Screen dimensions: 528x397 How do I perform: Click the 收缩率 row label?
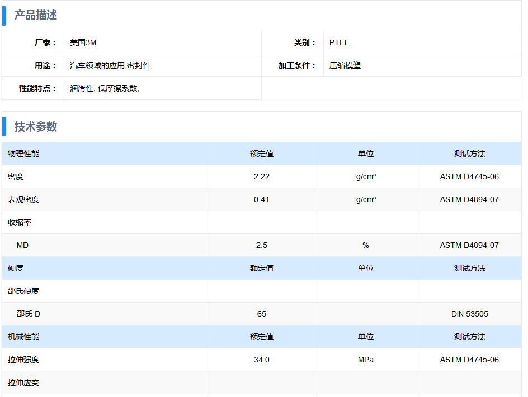tap(20, 222)
